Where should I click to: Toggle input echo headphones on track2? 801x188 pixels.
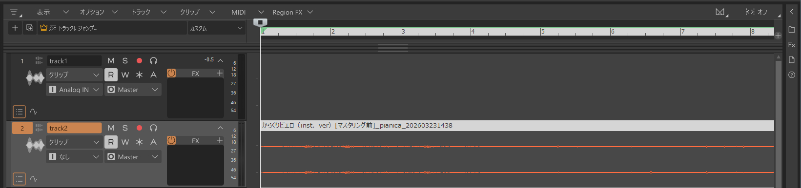pos(153,128)
